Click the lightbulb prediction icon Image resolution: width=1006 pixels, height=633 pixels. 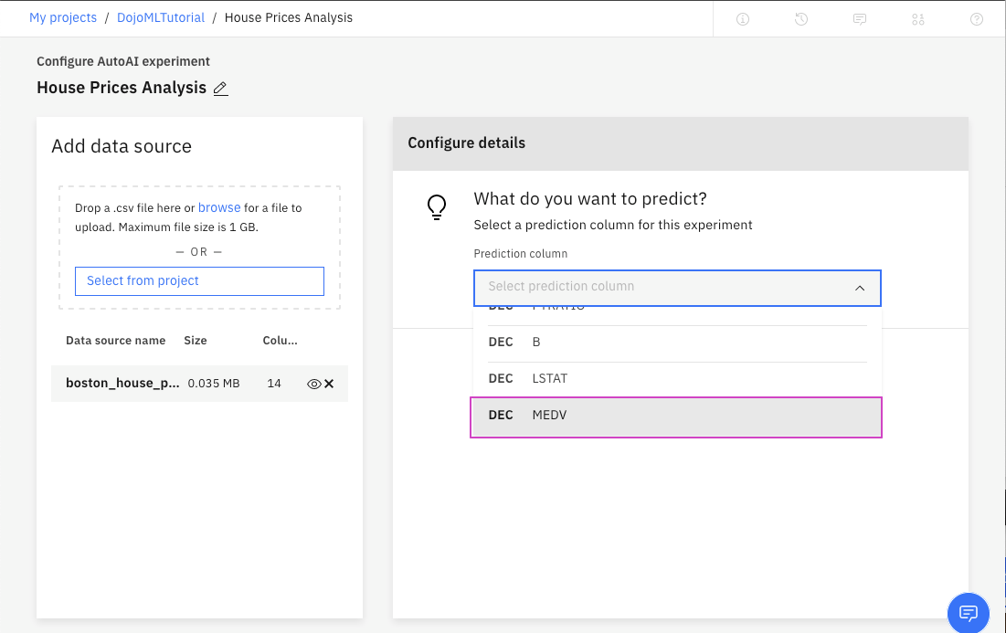point(437,207)
